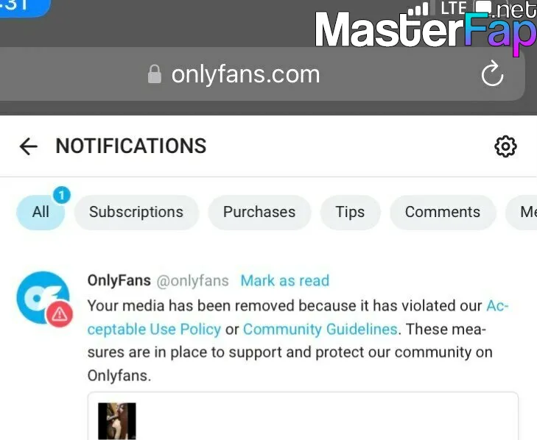This screenshot has width=537, height=440.
Task: Reload the page with the refresh icon
Action: pos(492,74)
